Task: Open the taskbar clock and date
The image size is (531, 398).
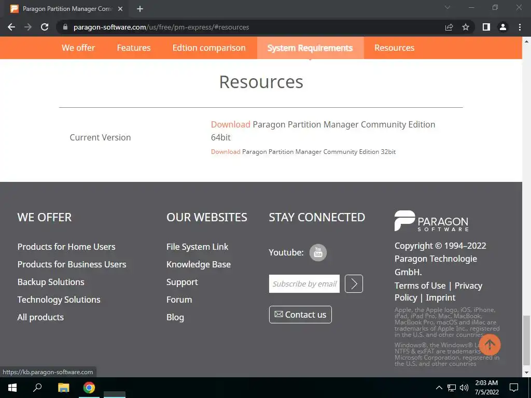Action: click(486, 388)
